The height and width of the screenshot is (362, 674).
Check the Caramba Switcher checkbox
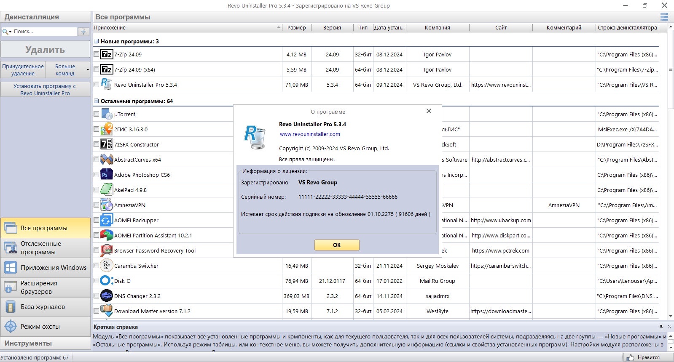[96, 266]
